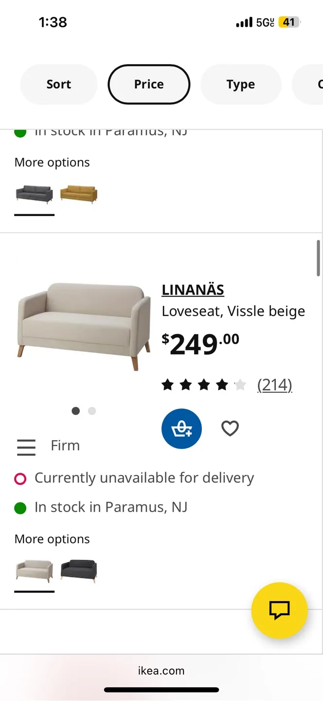Tap the star rating for LINANÄS
Viewport: 323px width, 701px height.
204,386
